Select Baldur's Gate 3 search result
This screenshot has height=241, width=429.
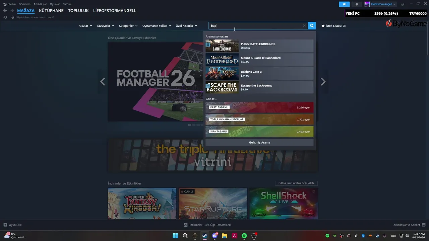[x=259, y=73]
